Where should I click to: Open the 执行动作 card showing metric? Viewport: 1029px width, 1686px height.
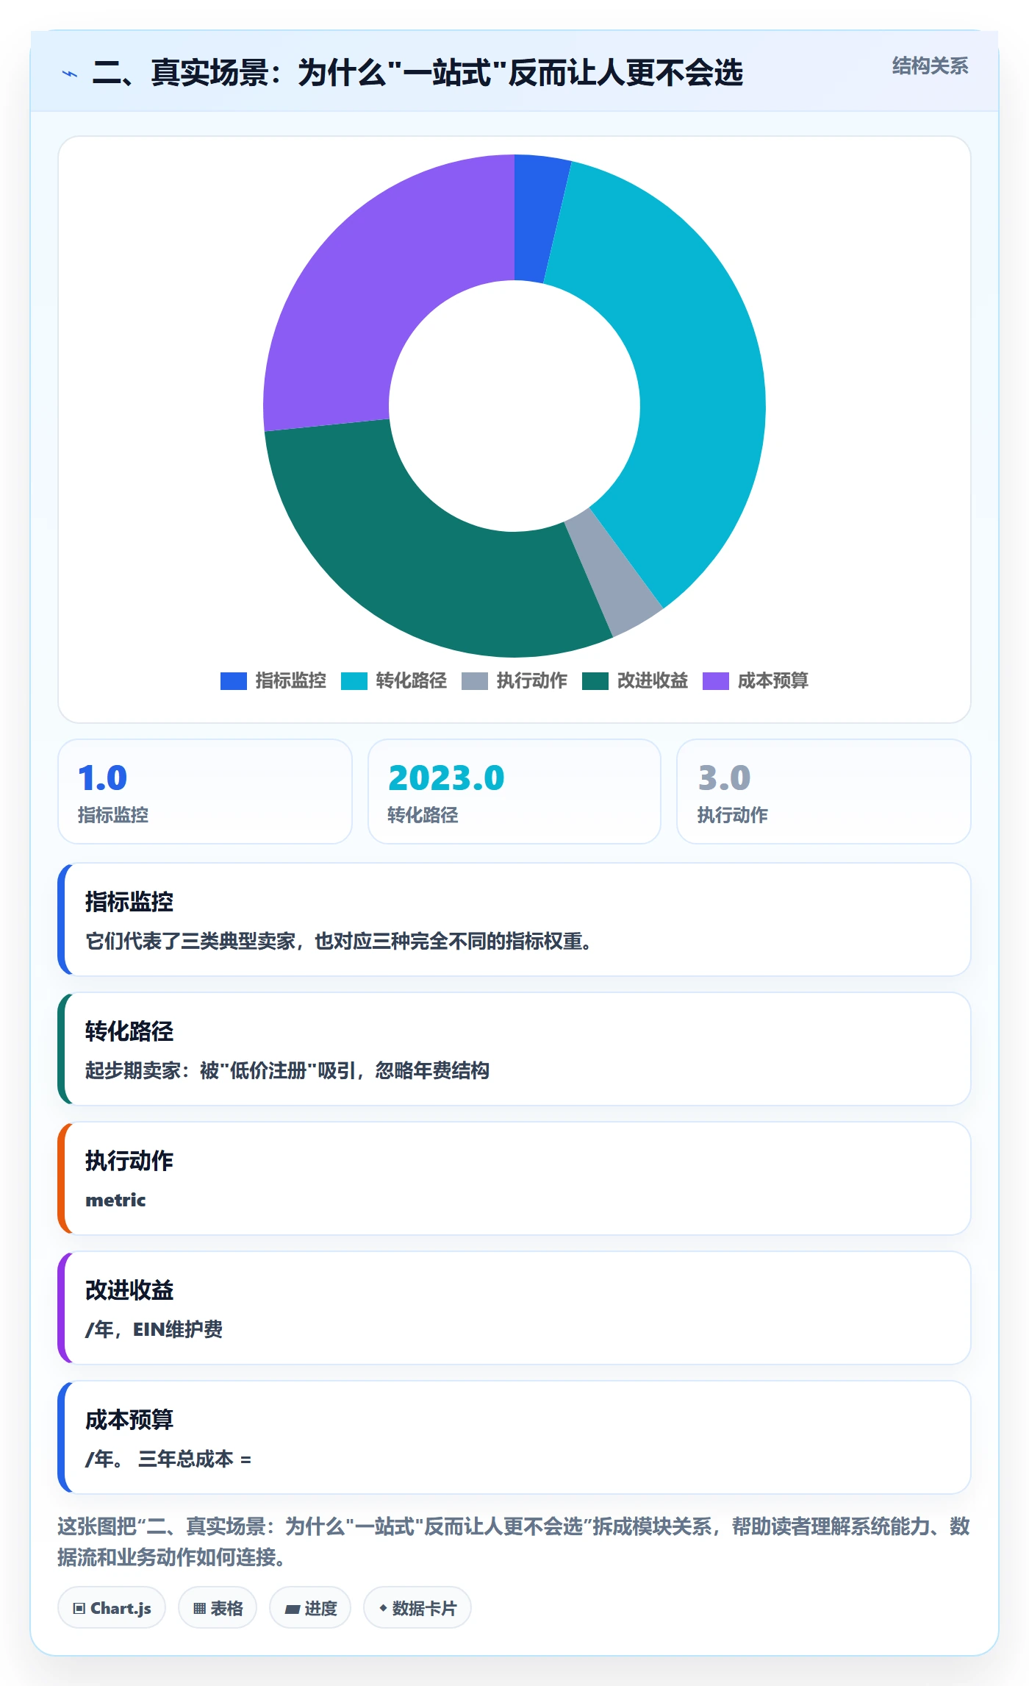click(514, 1178)
